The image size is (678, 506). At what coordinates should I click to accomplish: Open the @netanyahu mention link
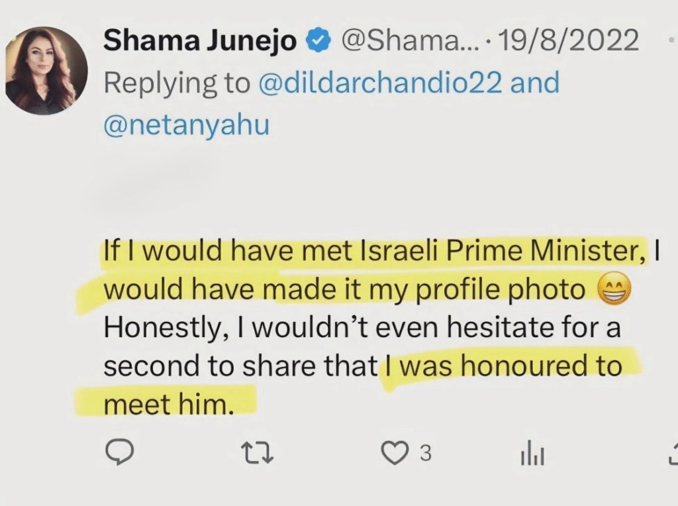coord(187,124)
